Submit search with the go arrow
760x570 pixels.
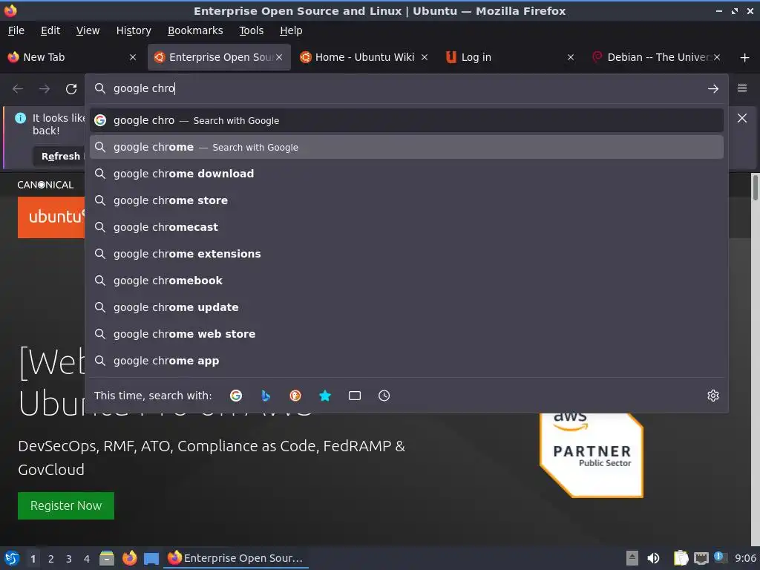coord(713,89)
